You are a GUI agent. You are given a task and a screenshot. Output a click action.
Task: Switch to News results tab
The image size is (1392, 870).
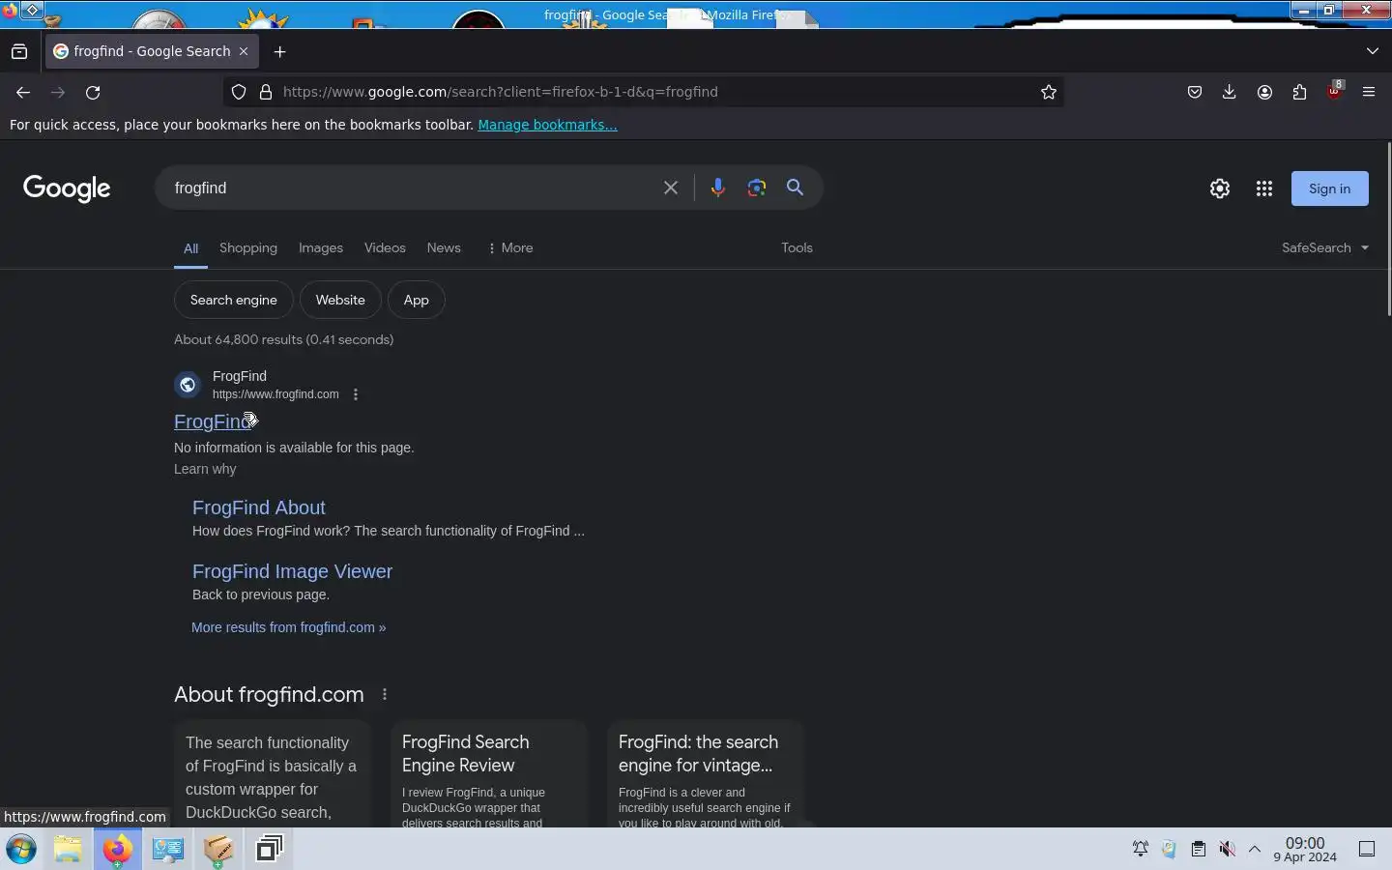pos(444,247)
